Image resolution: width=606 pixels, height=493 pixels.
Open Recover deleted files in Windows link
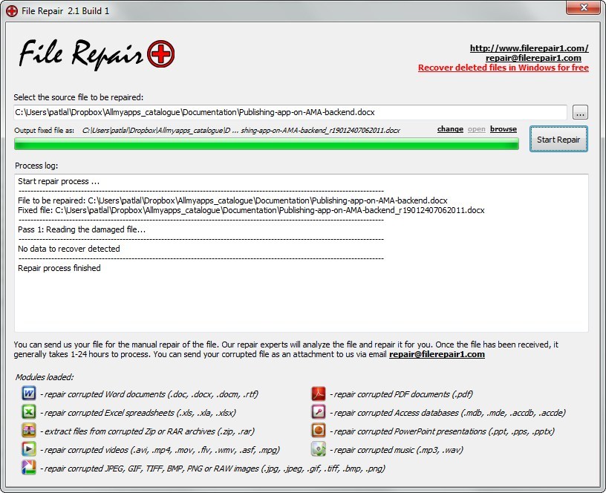point(504,68)
